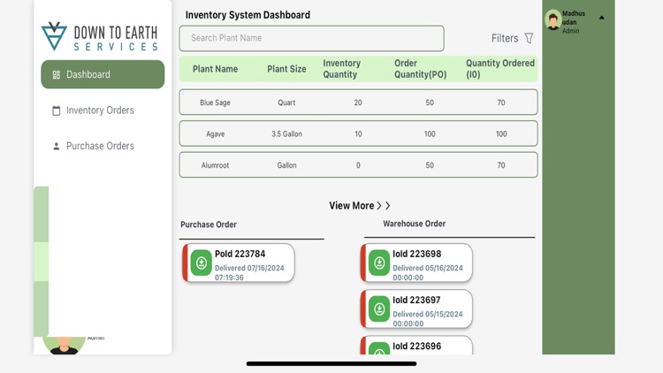Click the Inventory Quantity column header

coord(341,69)
